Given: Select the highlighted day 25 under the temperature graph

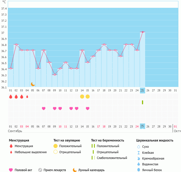Looking at the screenshot, I should (x=142, y=90).
